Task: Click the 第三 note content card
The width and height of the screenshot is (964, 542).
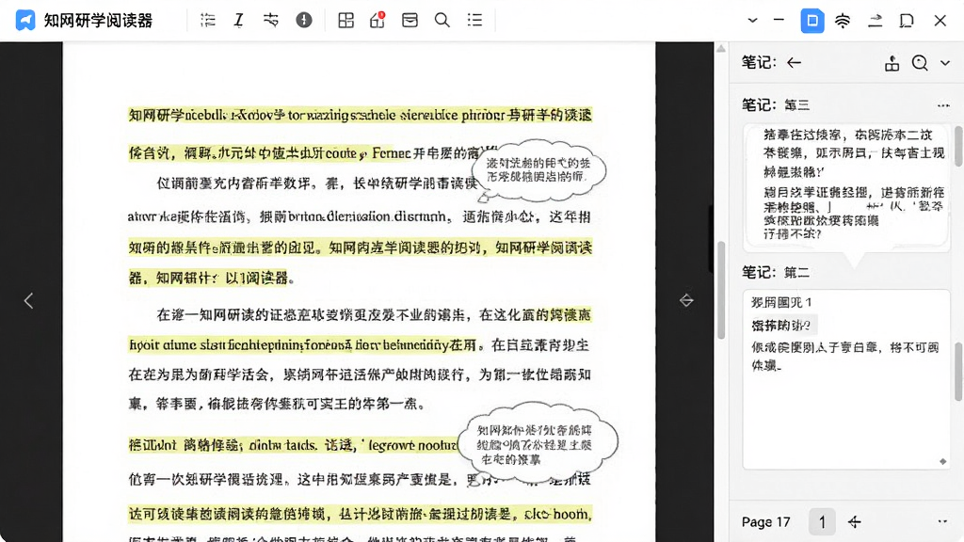Action: pyautogui.click(x=846, y=187)
